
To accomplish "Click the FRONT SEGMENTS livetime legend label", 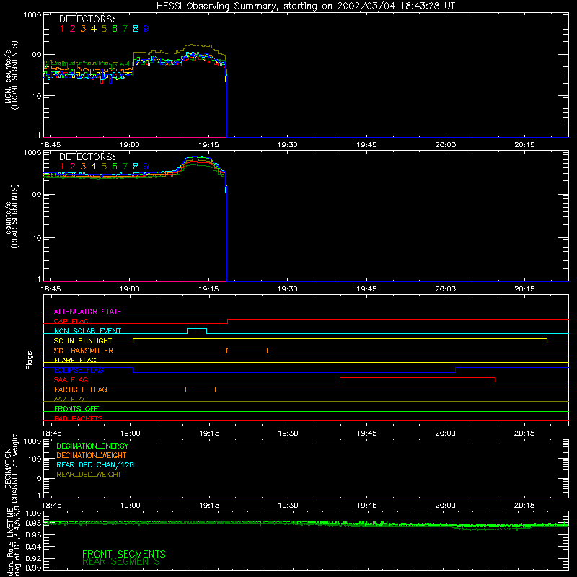I will click(x=123, y=554).
